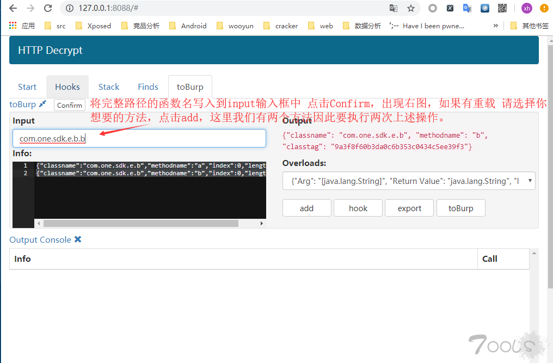Open the Chrome apps grid icon
The height and width of the screenshot is (363, 553).
[13, 26]
